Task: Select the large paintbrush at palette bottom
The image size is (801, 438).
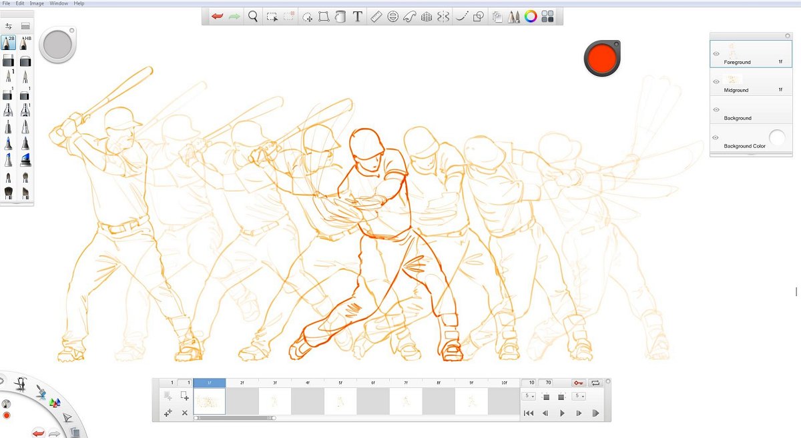Action: pos(9,193)
